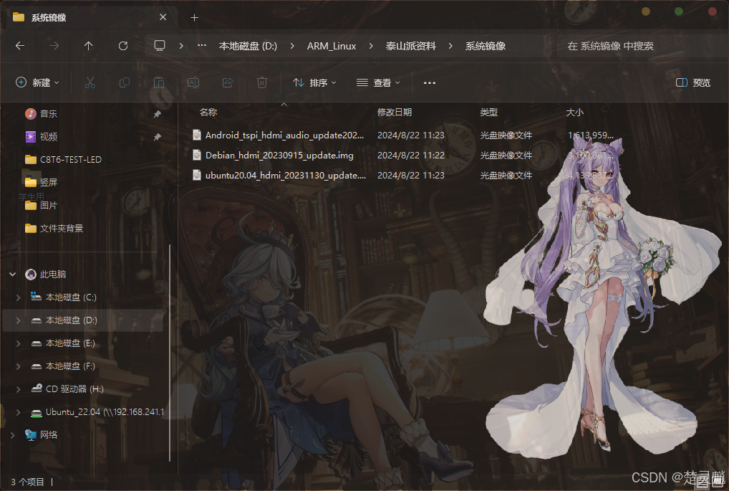
Task: Click the monitor icon in address bar
Action: 160,46
